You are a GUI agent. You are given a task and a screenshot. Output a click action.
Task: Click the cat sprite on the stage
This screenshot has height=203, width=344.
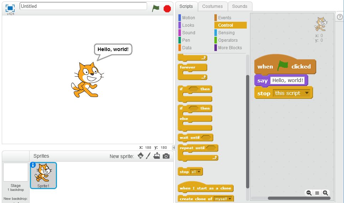pyautogui.click(x=88, y=80)
